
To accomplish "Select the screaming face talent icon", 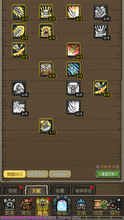I will pyautogui.click(x=46, y=31).
